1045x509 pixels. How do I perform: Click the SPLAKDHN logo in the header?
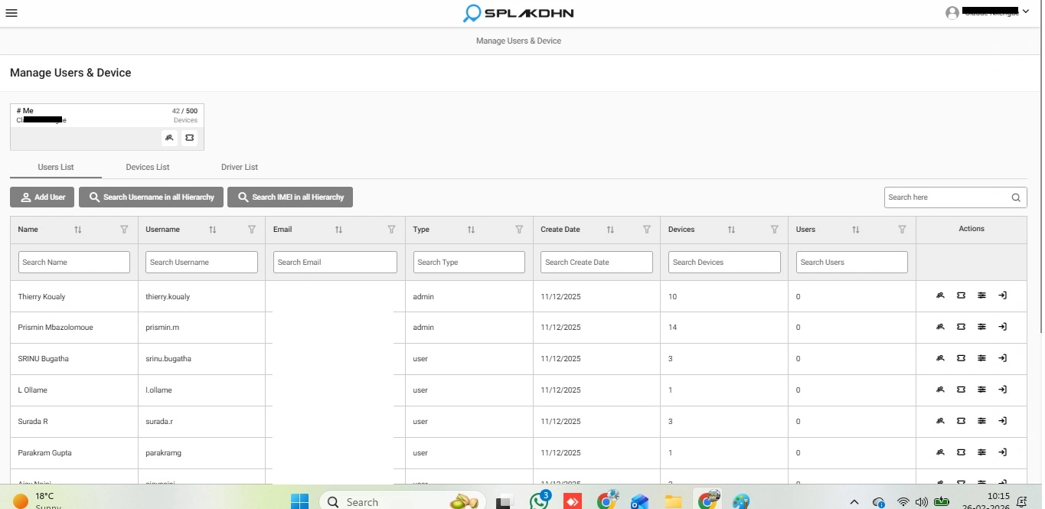(x=518, y=13)
